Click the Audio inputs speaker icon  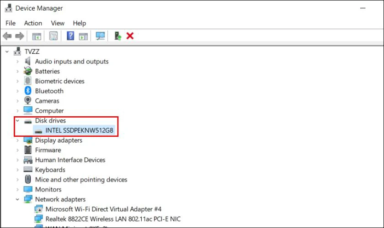click(x=28, y=61)
